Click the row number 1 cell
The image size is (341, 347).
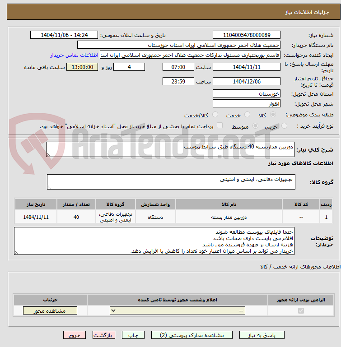[326, 217]
